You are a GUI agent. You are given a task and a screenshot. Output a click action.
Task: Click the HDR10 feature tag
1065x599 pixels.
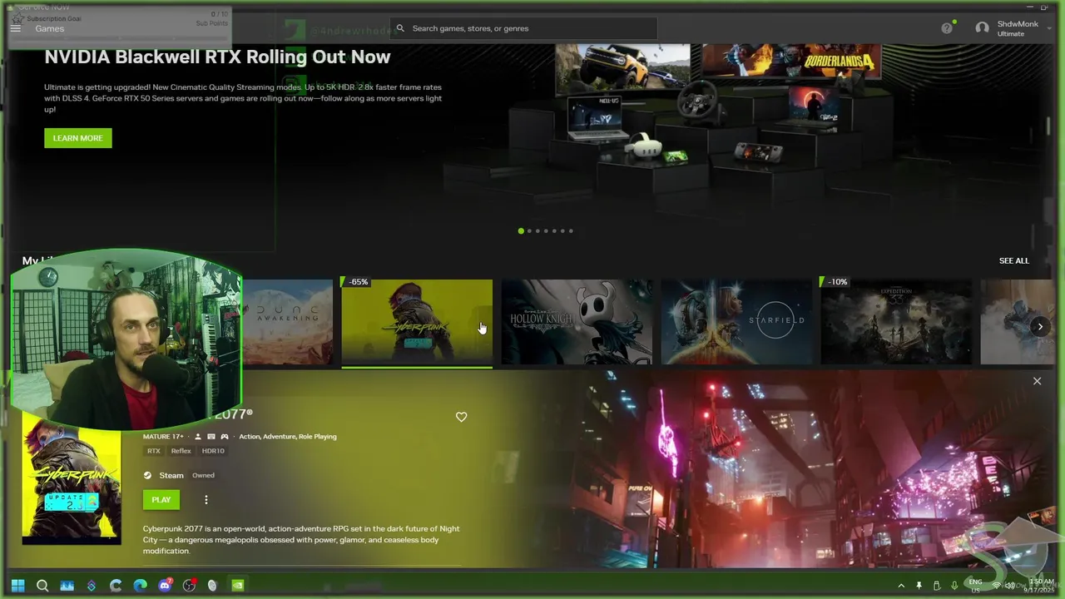tap(213, 451)
